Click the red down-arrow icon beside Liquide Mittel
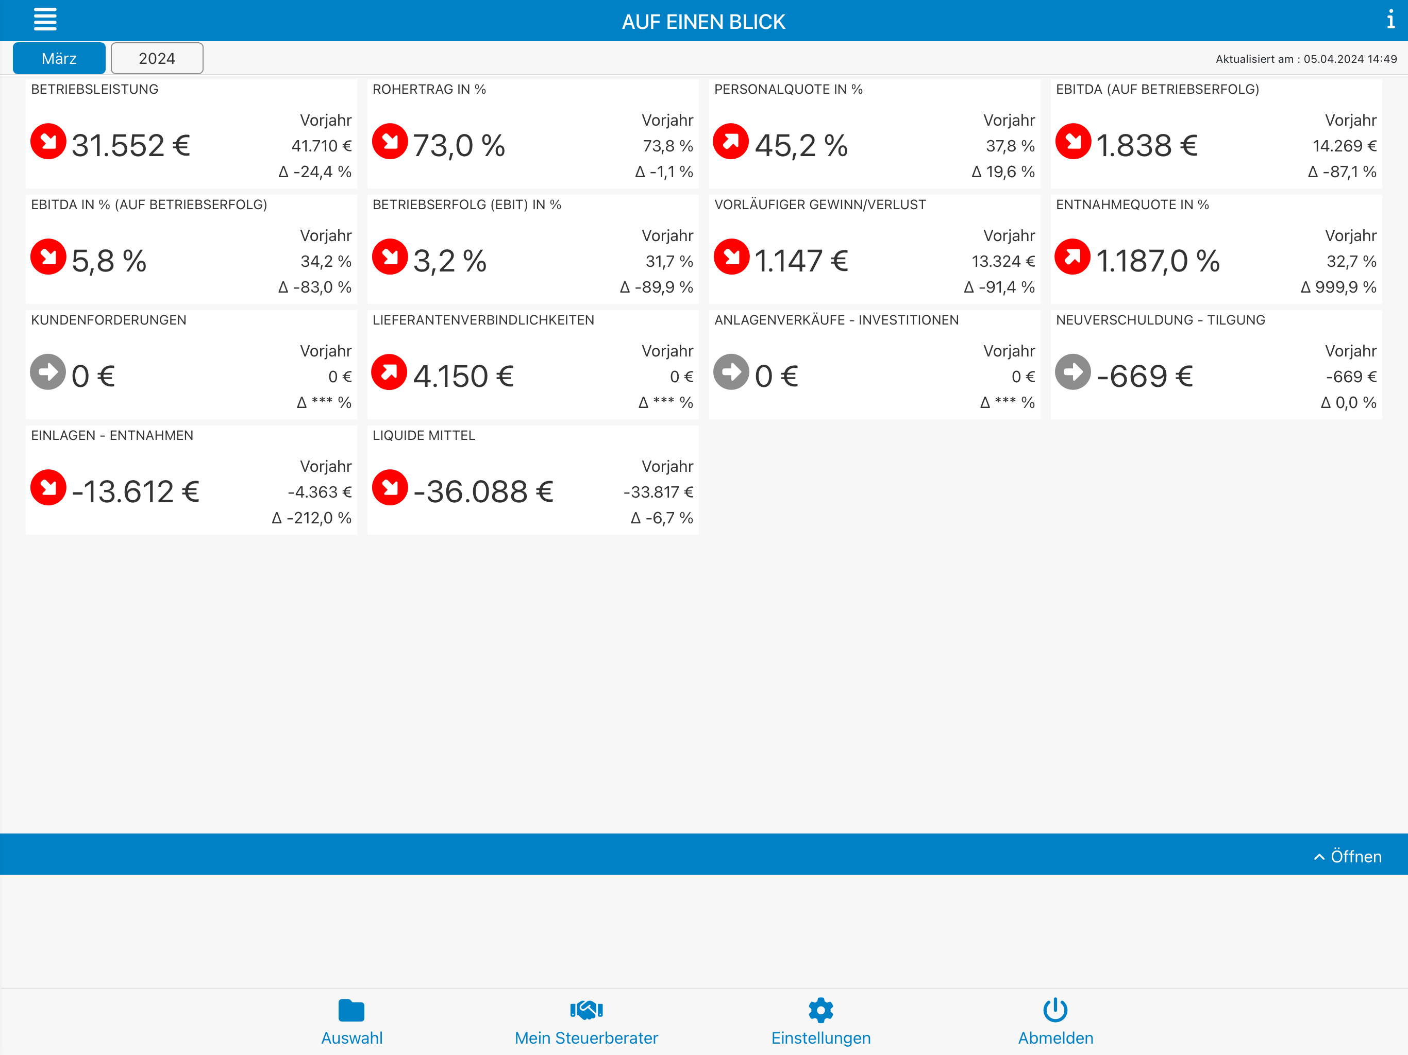1408x1055 pixels. point(390,487)
